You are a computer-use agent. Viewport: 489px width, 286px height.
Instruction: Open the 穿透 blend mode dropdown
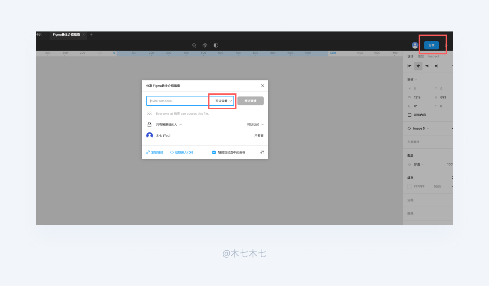(x=417, y=164)
